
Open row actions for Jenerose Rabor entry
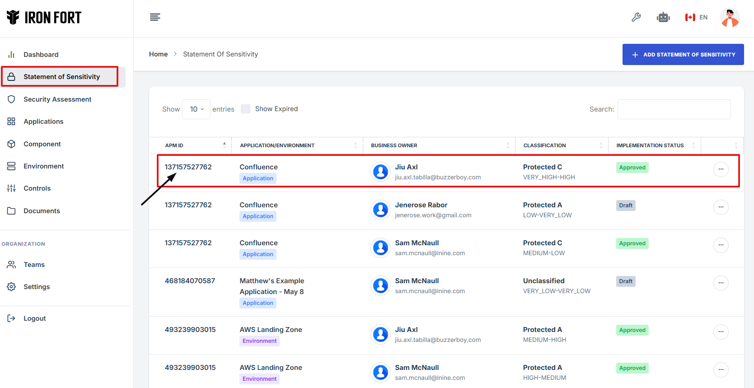(x=721, y=207)
